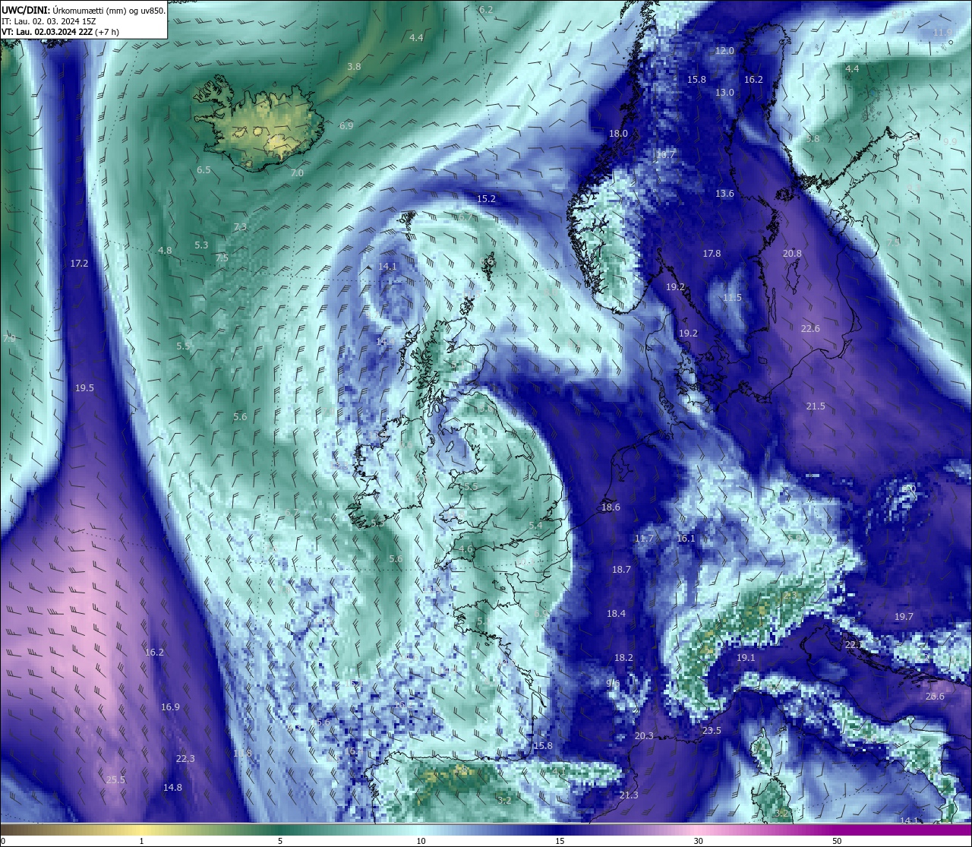Click the 16.9 value label
Image resolution: width=972 pixels, height=847 pixels.
(170, 707)
